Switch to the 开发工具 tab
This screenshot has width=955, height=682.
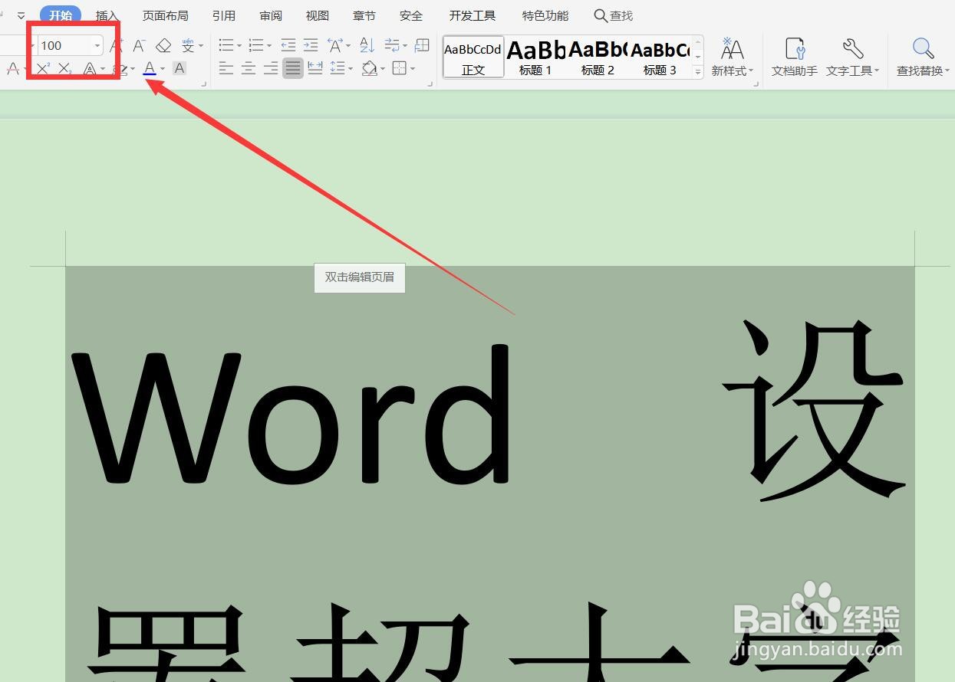(473, 15)
